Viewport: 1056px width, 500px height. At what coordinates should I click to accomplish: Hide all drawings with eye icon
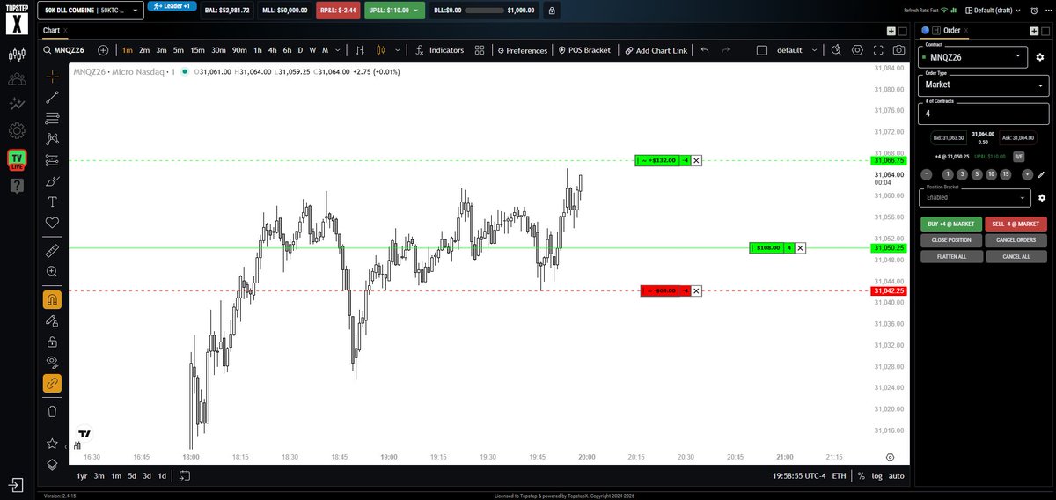pos(52,362)
